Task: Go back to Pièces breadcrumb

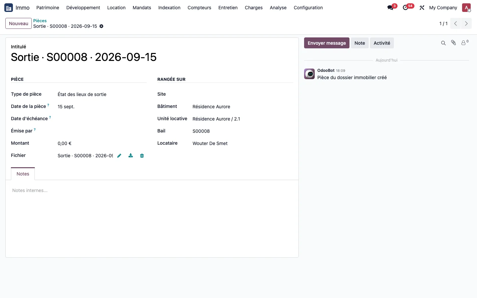Action: (40, 21)
